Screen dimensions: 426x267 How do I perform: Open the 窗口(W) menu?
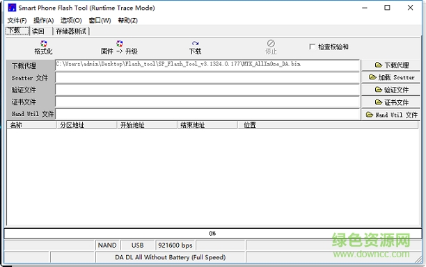pyautogui.click(x=100, y=20)
